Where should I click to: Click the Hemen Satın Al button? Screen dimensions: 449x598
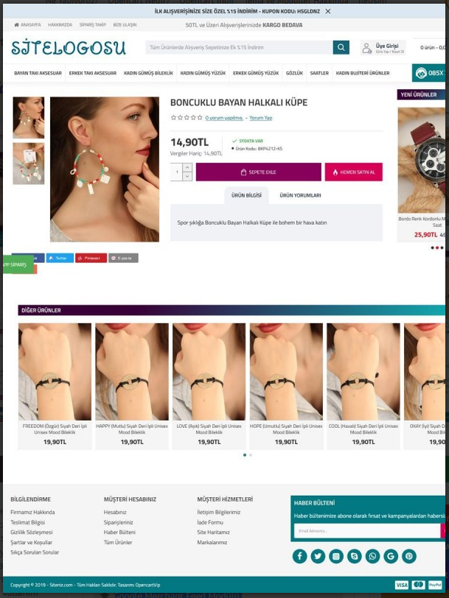(x=354, y=172)
